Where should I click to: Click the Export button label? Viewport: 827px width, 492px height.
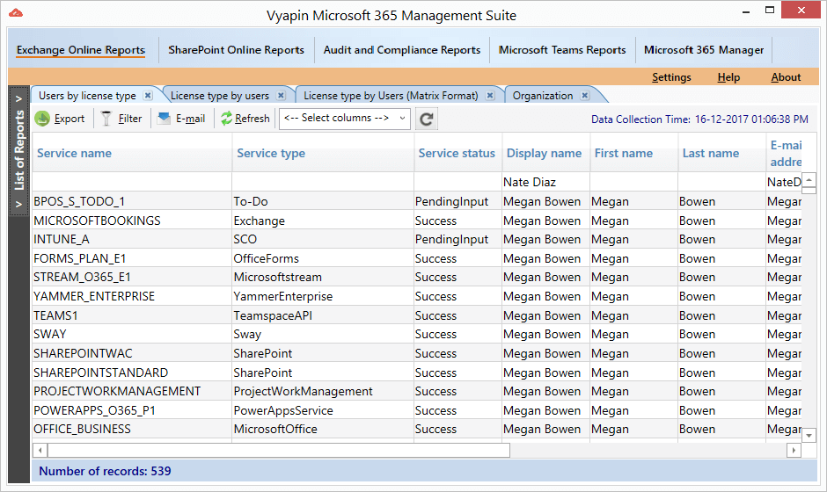click(70, 119)
